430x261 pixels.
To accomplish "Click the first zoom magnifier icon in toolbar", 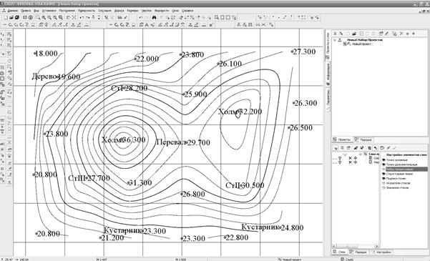I will (38, 17).
